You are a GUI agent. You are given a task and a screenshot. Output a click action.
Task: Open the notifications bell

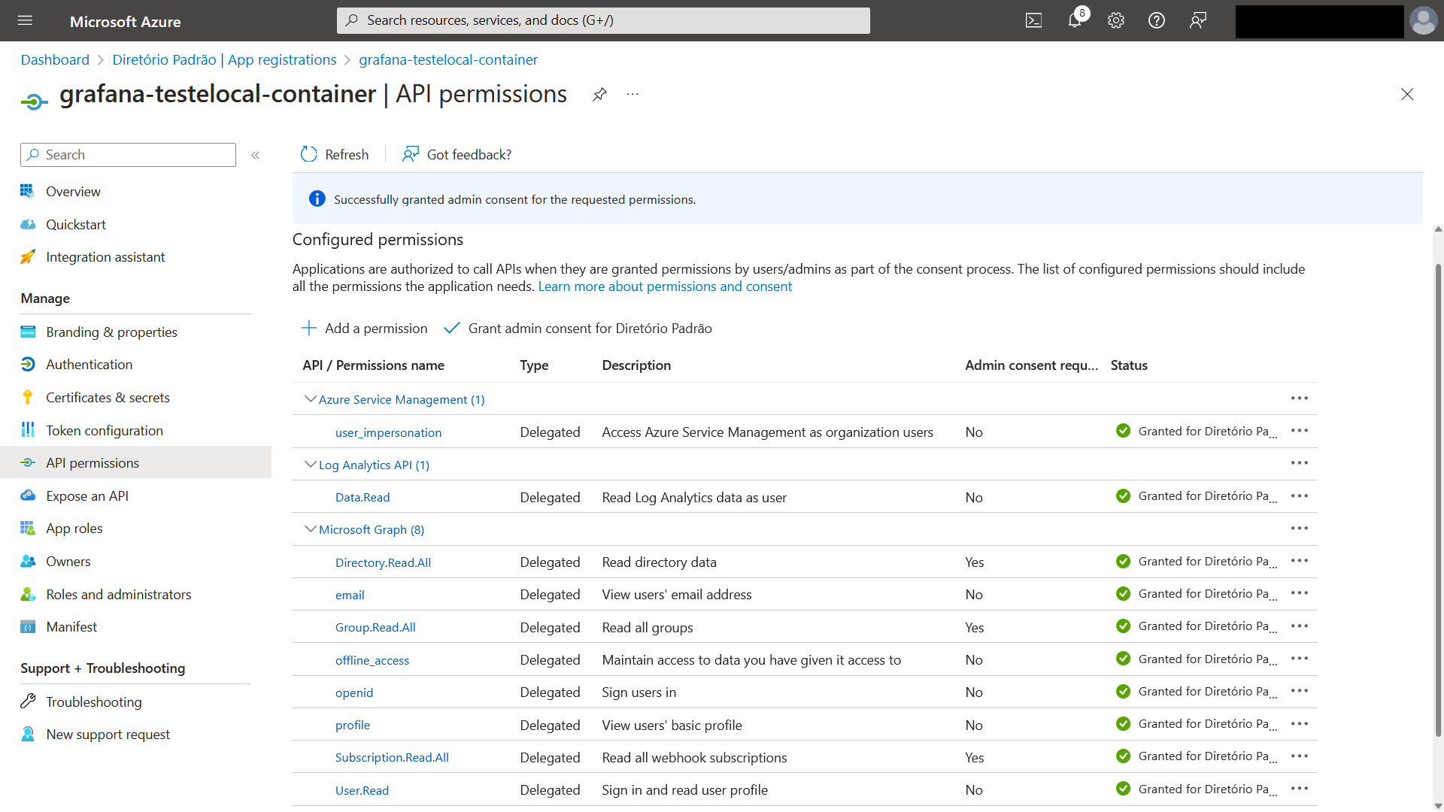pyautogui.click(x=1075, y=20)
